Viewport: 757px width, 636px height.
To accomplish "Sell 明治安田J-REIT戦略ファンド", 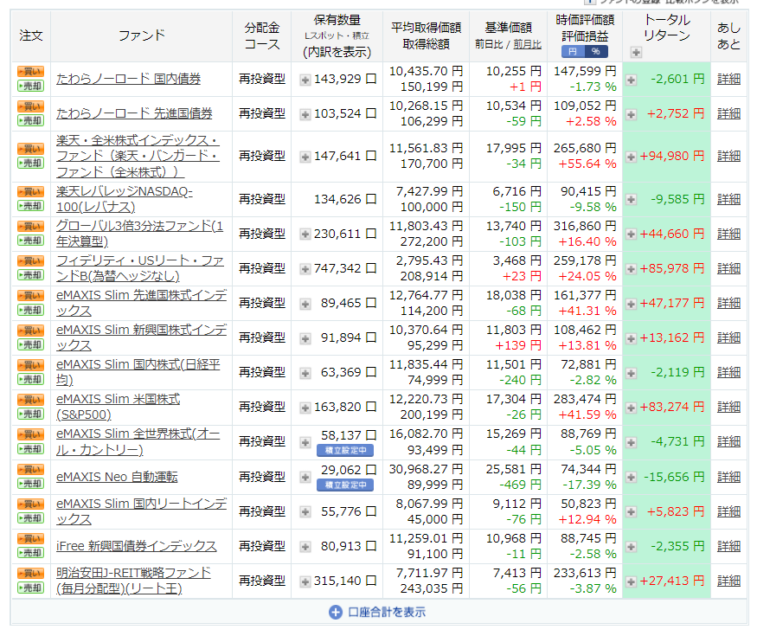I will tap(30, 588).
